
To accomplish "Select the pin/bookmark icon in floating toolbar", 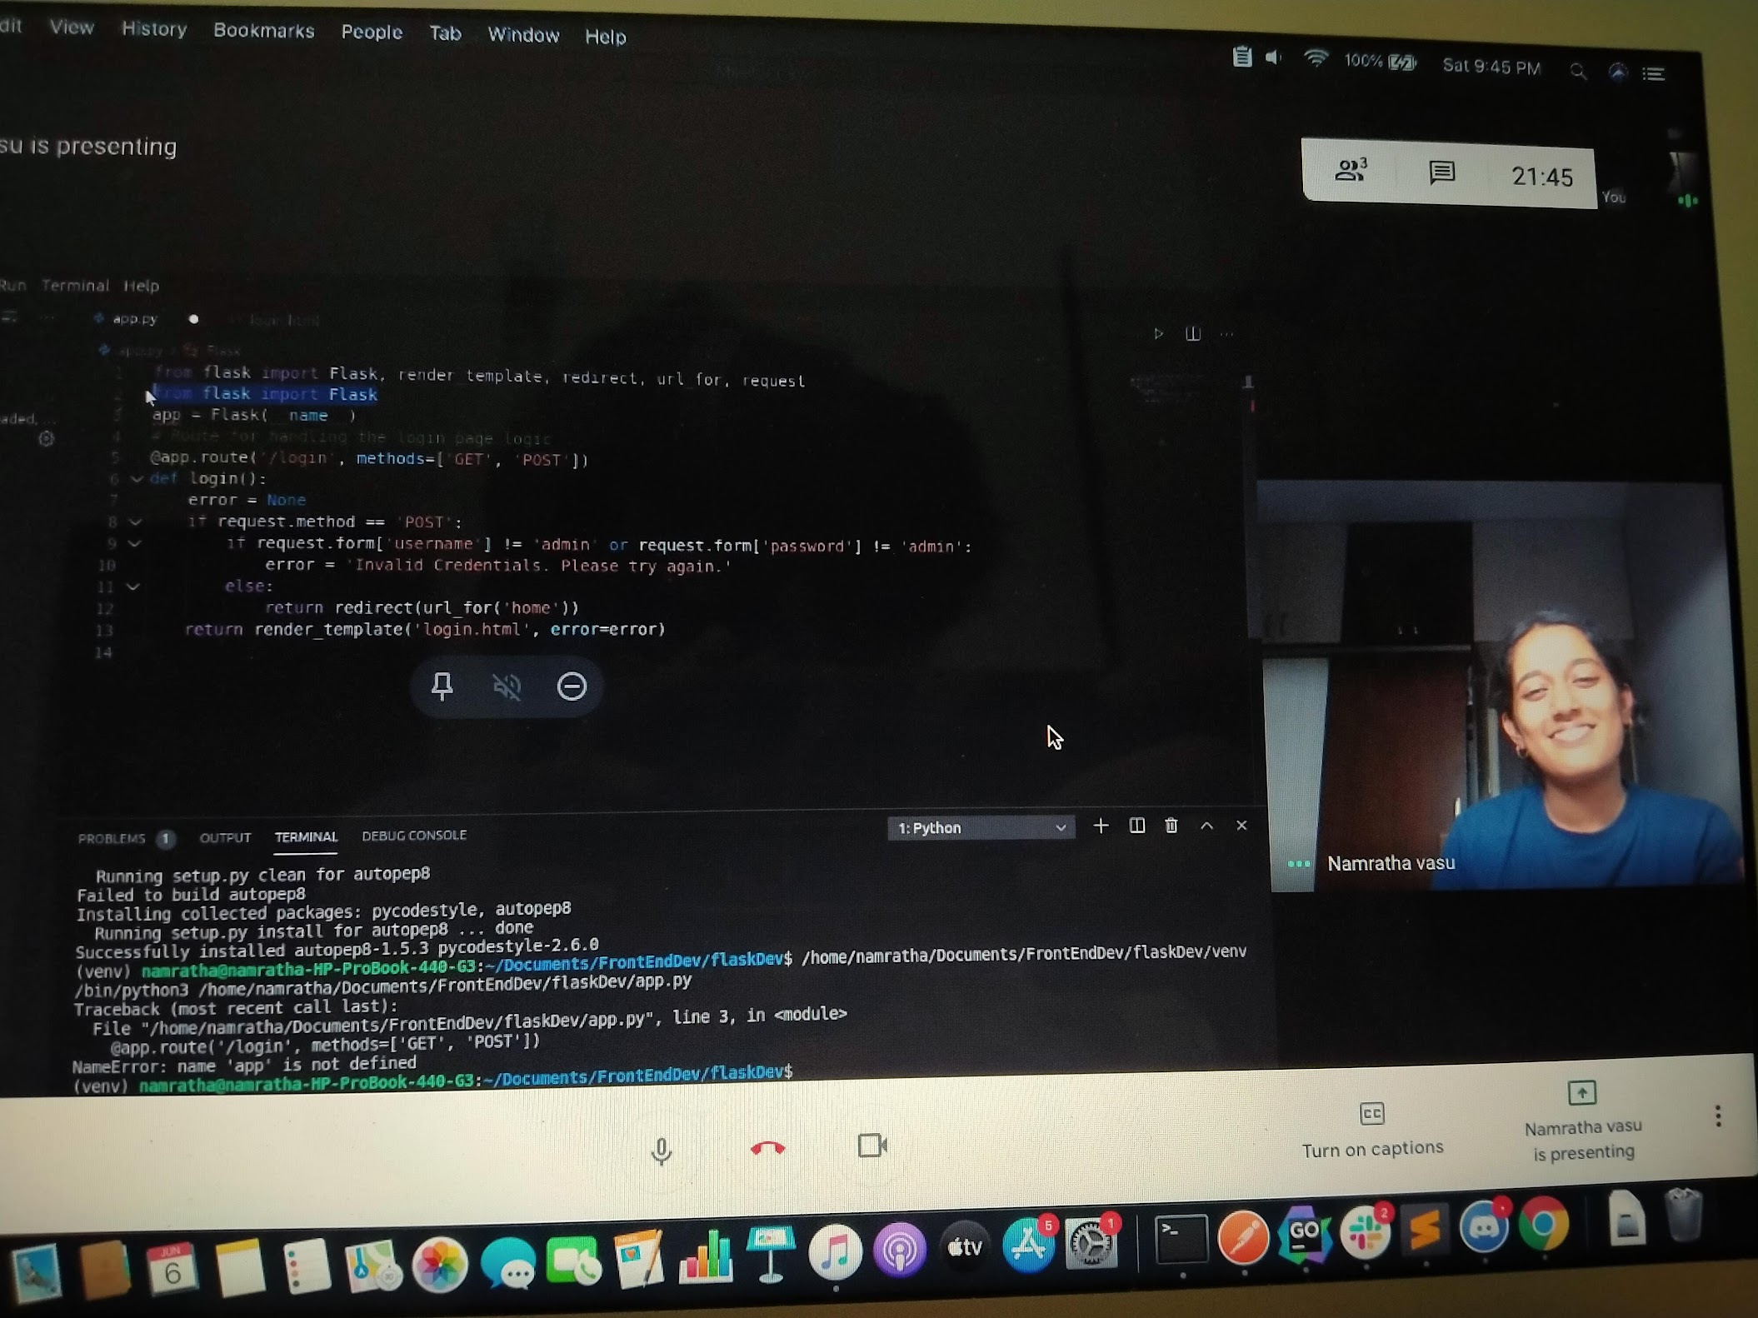I will pyautogui.click(x=442, y=686).
